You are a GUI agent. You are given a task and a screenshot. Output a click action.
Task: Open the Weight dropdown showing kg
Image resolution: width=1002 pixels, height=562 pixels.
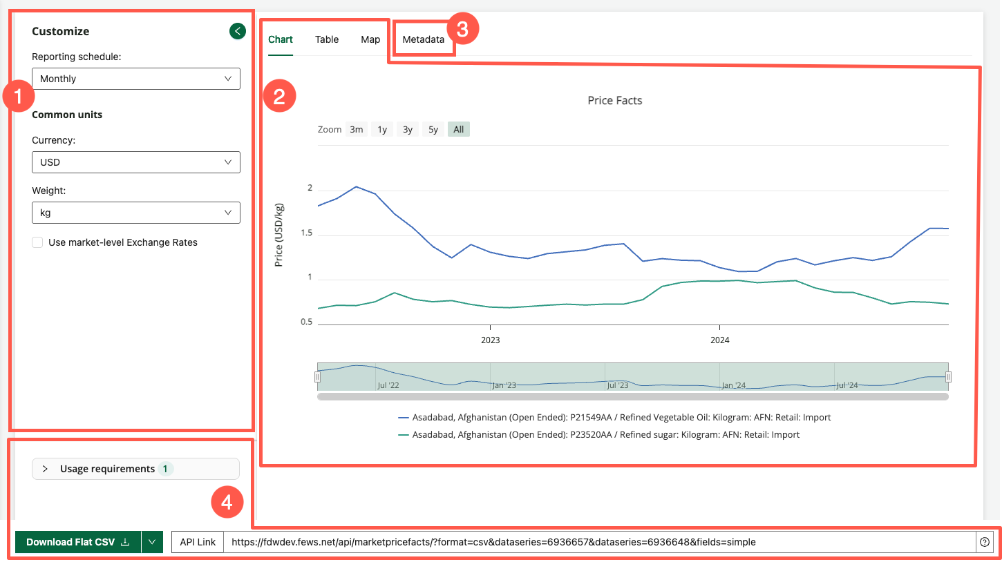pyautogui.click(x=135, y=213)
